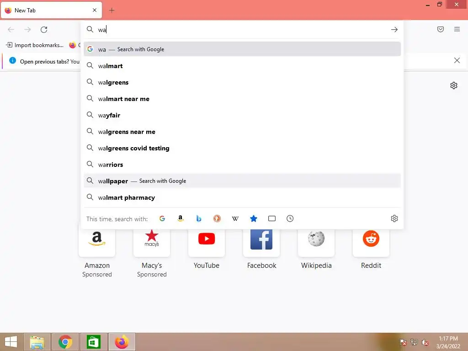The height and width of the screenshot is (351, 468).
Task: Open the network tray icon
Action: (414, 342)
